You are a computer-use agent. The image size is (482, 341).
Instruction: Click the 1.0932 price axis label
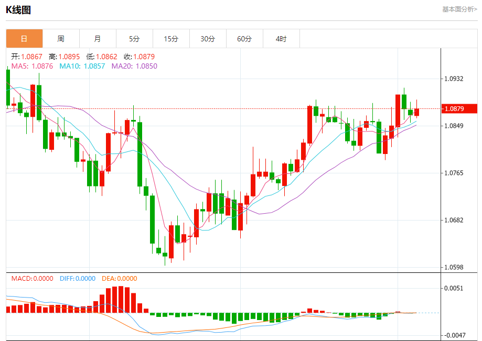tap(454, 79)
